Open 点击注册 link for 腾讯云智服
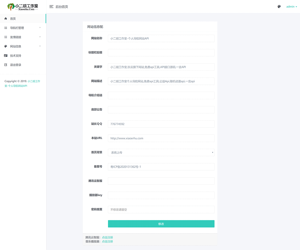Screen dimensions: 300x250 pyautogui.click(x=107, y=238)
